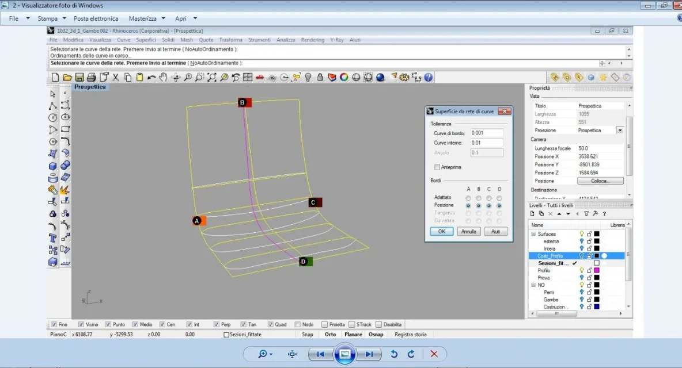Open the Curve menu

123,40
